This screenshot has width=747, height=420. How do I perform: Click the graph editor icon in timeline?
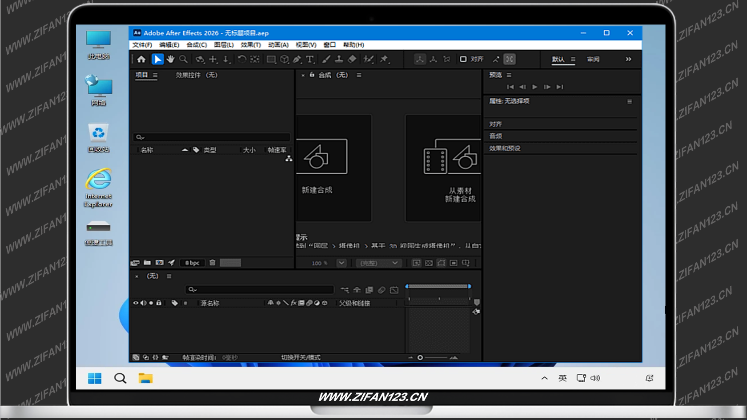[394, 290]
